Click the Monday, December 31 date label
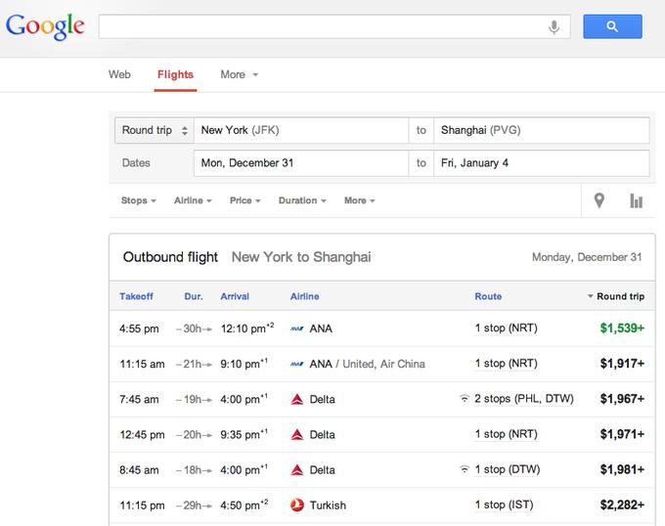 pos(587,257)
